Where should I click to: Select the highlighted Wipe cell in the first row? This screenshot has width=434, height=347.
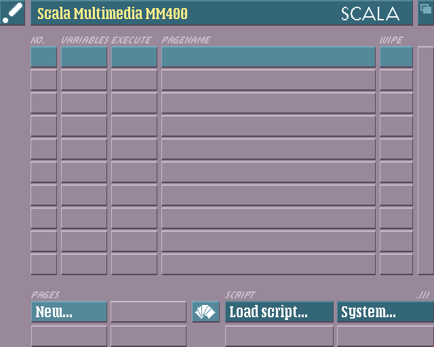point(396,57)
